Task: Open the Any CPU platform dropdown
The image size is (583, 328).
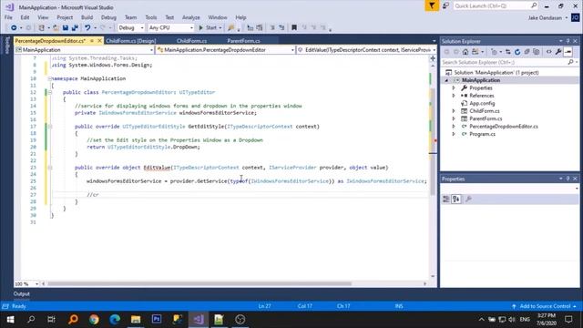Action: (x=171, y=28)
